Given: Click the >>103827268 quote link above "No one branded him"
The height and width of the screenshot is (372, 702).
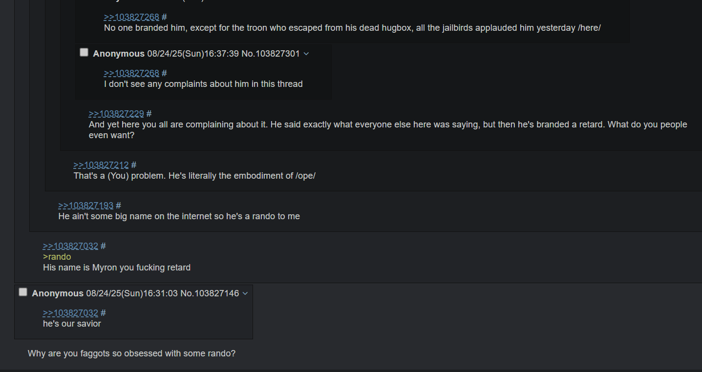Looking at the screenshot, I should (x=131, y=17).
